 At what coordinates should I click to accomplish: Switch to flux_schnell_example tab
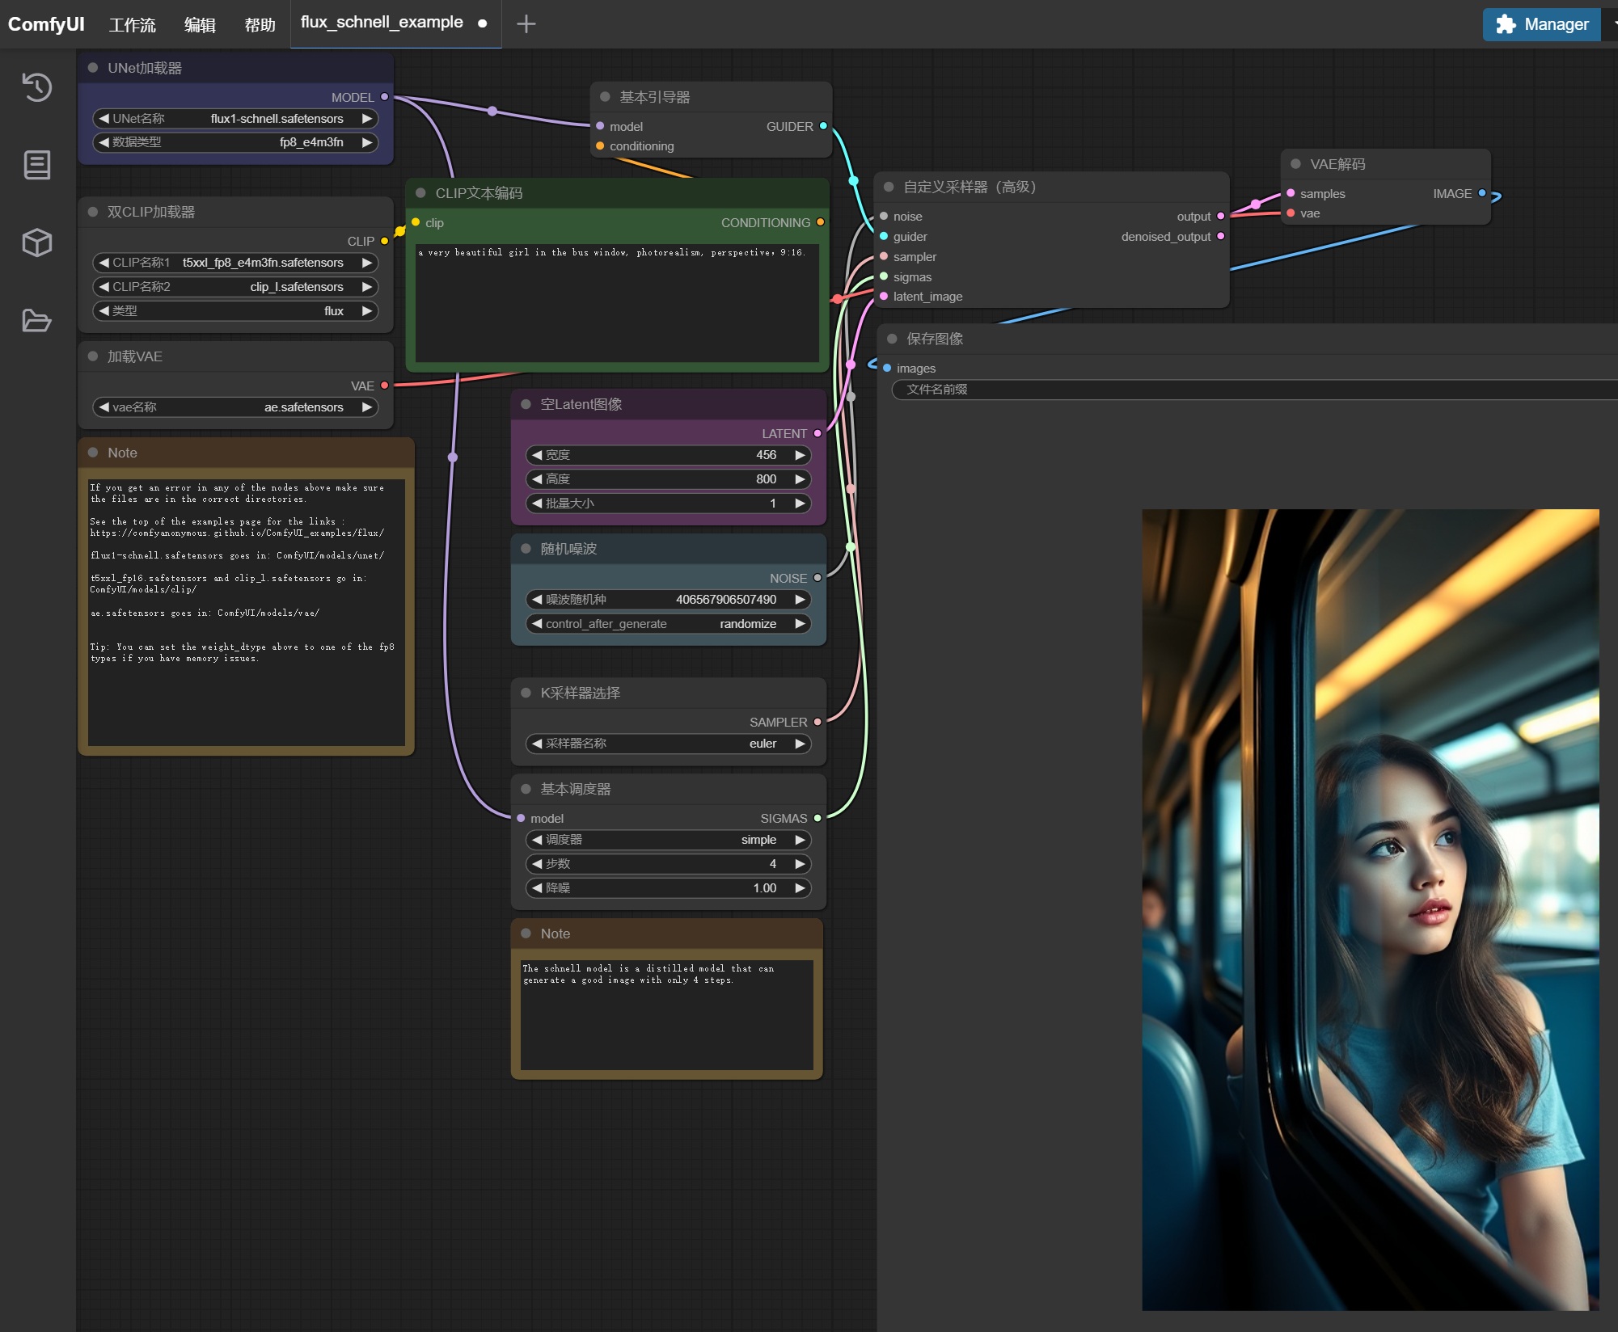382,23
